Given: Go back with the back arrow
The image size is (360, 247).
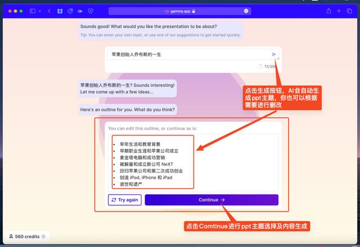Looking at the screenshot, I should tap(49, 11).
